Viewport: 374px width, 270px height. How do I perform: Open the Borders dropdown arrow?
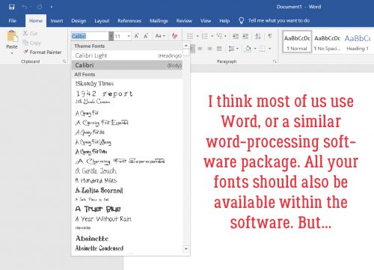click(x=269, y=49)
